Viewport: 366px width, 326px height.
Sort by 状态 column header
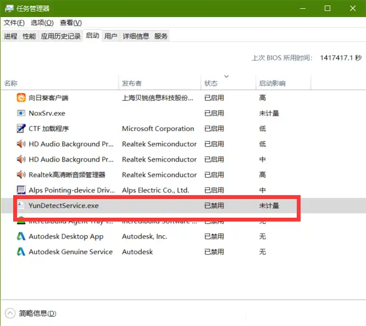click(211, 83)
